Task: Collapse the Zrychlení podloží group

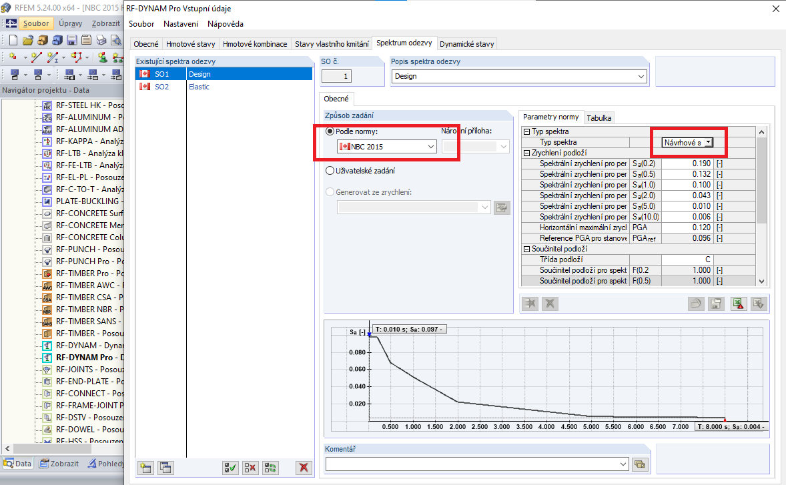Action: 527,153
